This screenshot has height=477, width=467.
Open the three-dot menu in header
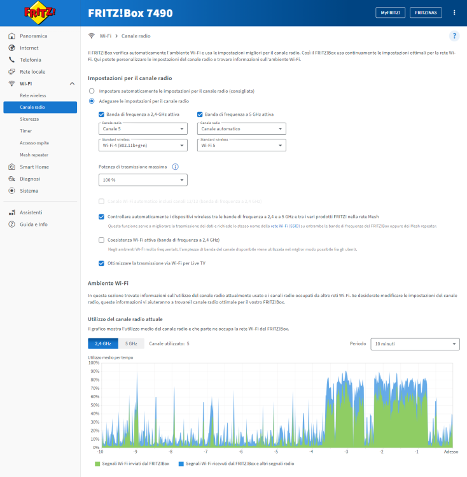click(454, 13)
